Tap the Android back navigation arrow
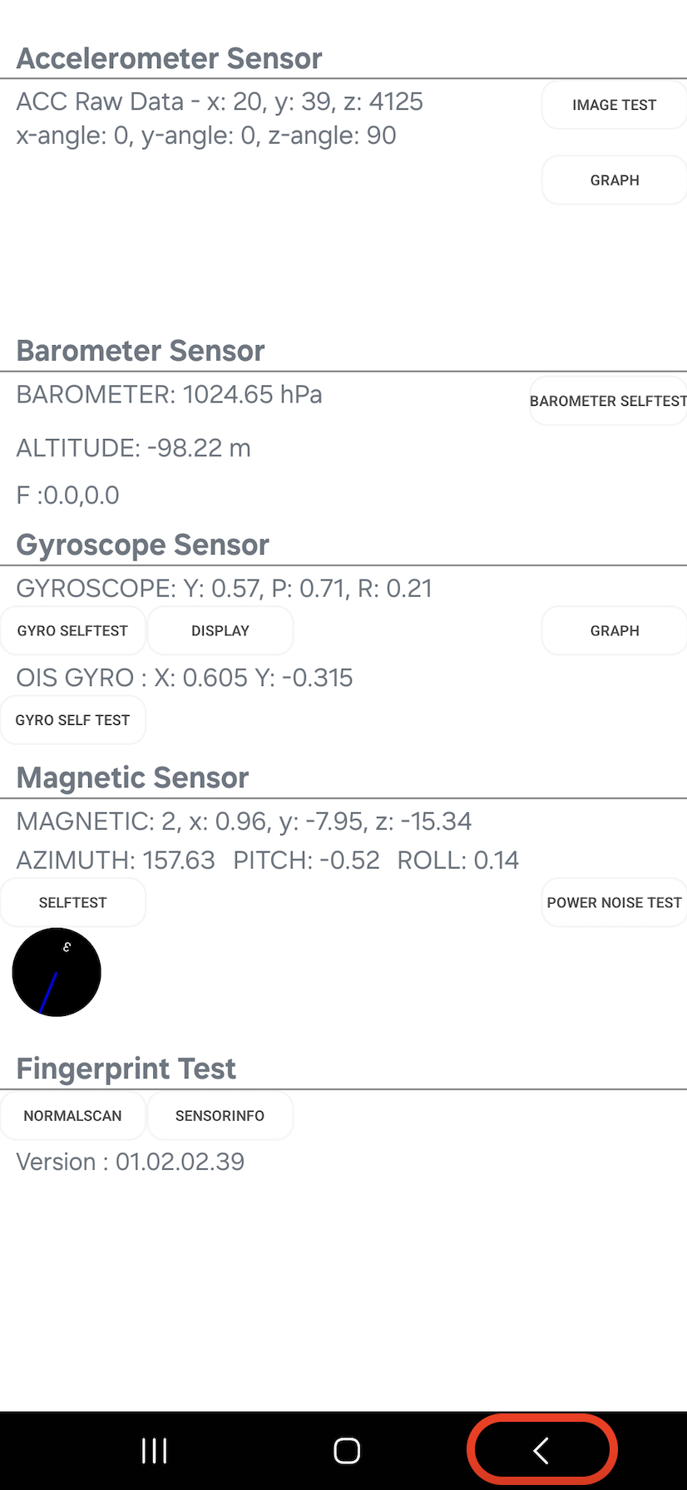The image size is (687, 1490). click(541, 1451)
